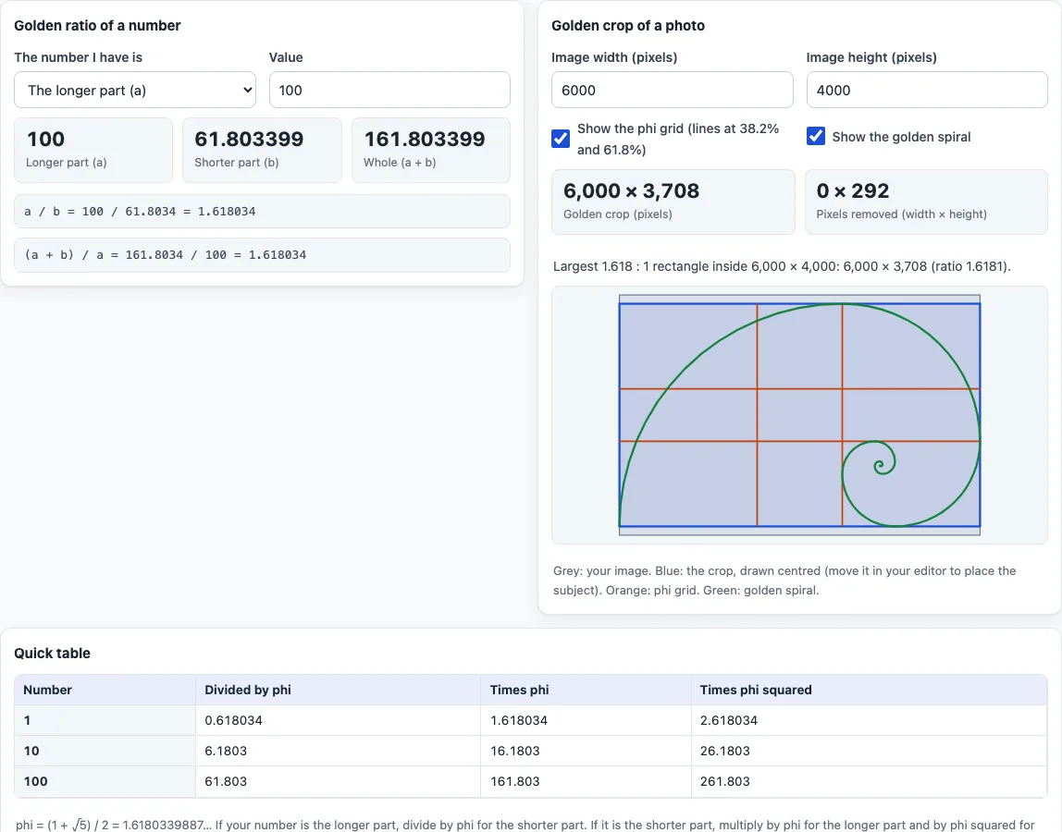
Task: Click the a / b = 1.618034 formula line
Action: tap(262, 211)
